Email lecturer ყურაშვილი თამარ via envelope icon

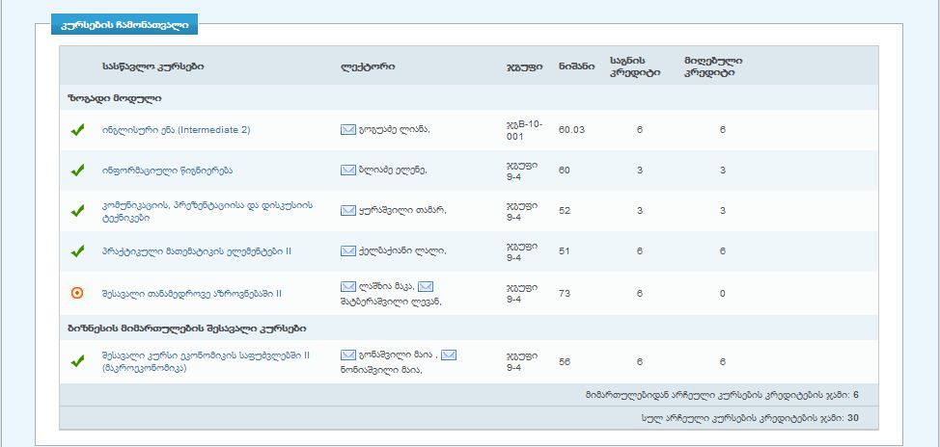coord(348,210)
